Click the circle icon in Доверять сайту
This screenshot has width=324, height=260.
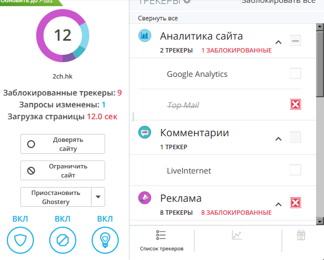(x=31, y=144)
